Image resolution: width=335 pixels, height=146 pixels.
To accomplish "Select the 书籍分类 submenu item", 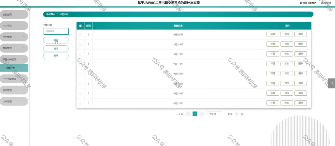I will click(14, 68).
